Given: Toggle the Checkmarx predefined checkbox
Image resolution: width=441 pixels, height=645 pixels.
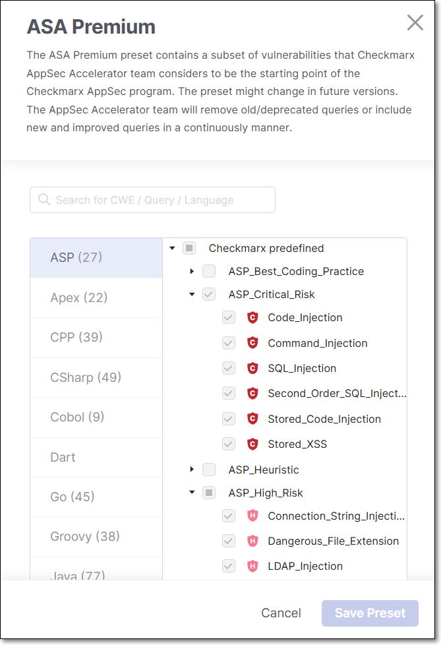Looking at the screenshot, I should [189, 249].
